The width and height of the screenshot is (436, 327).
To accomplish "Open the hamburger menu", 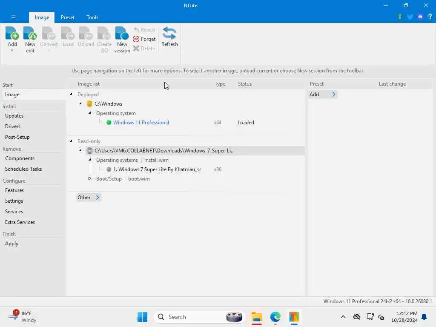I will pos(13,17).
